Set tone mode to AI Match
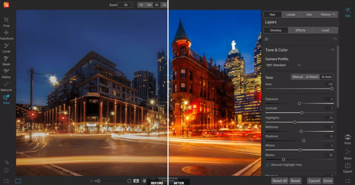Screen dimensions: 355x185 coord(312,77)
